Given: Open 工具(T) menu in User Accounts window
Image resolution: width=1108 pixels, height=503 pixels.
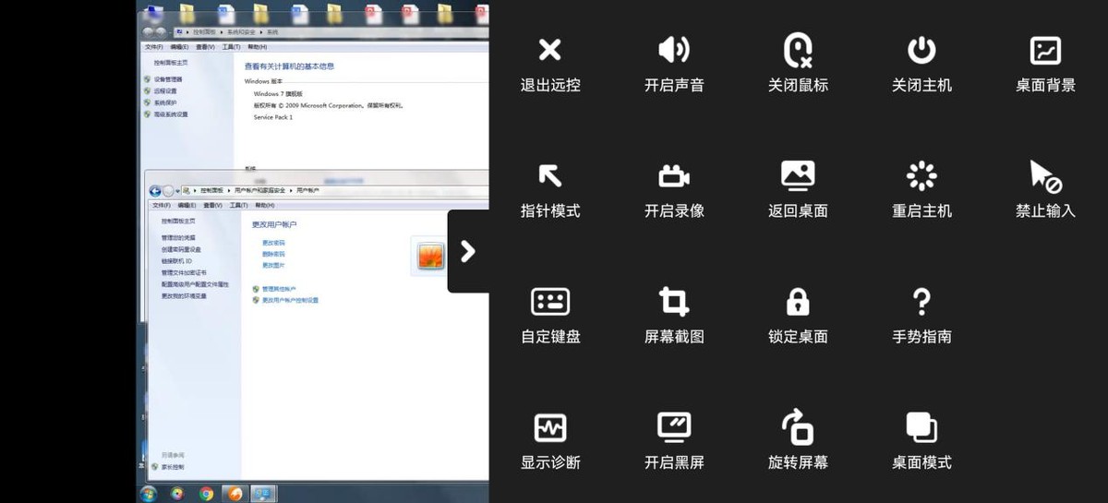Looking at the screenshot, I should 238,206.
